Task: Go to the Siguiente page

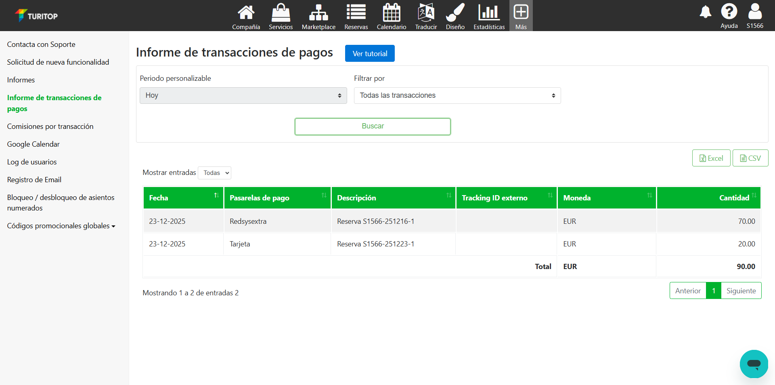Action: coord(741,291)
